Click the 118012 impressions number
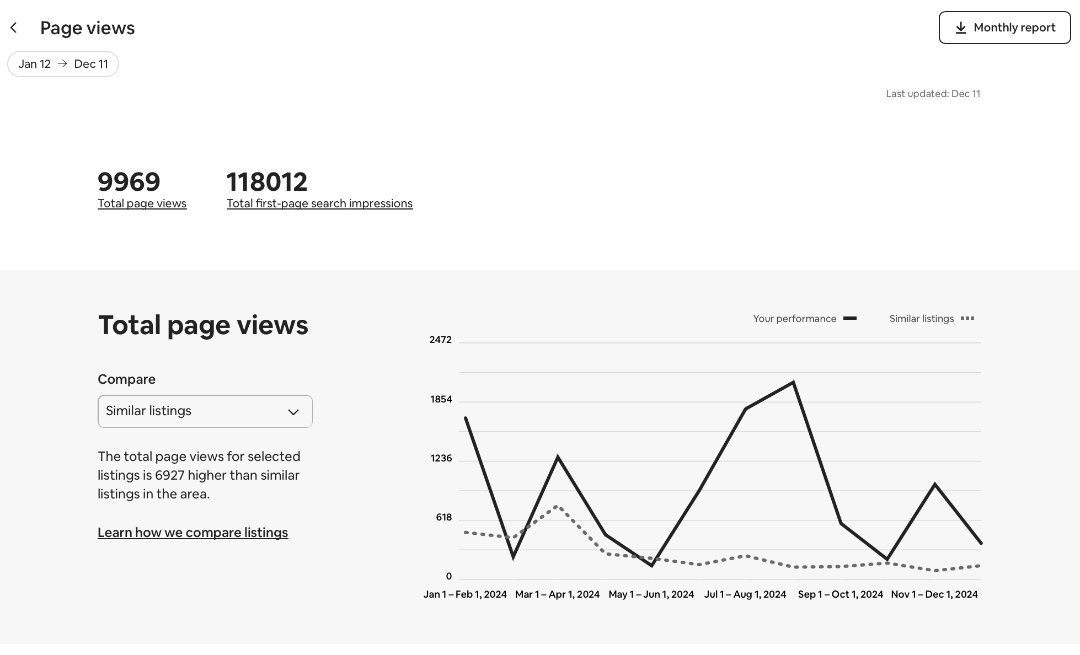Screen dimensions: 1080x655 (266, 182)
